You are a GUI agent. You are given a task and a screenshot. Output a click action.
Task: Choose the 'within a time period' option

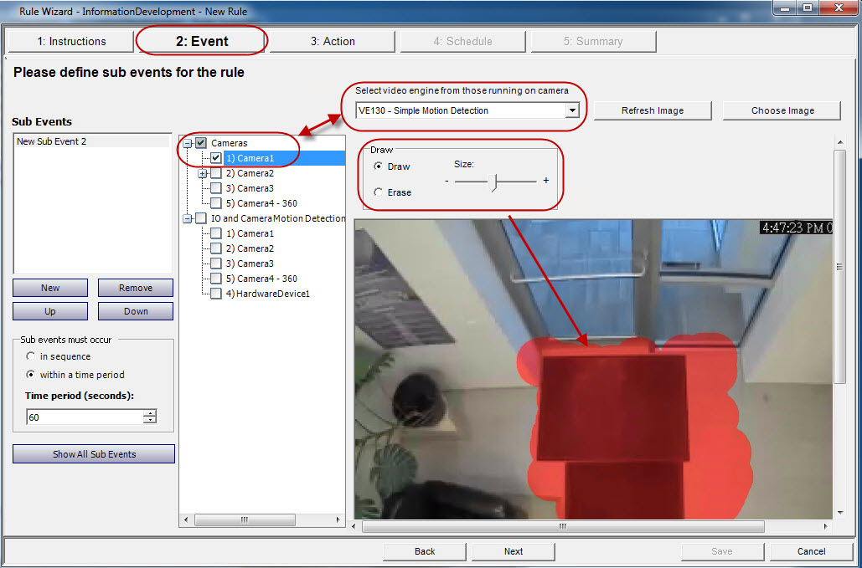[x=31, y=375]
